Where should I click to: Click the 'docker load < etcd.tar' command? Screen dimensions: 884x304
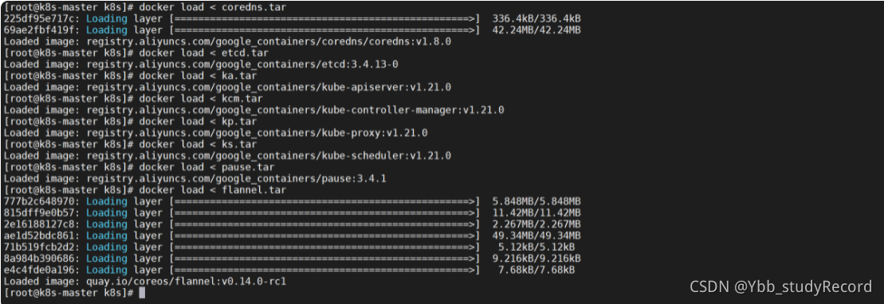pos(203,53)
